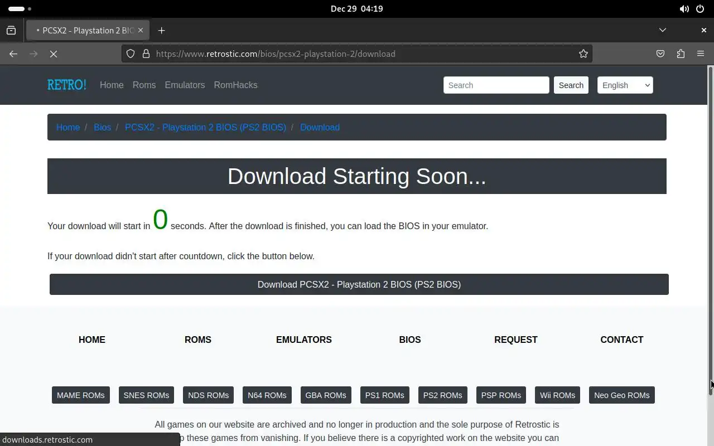The height and width of the screenshot is (446, 714).
Task: Click the Activities workspace indicator
Action: click(20, 9)
